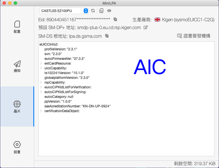Copy the SM-DS root address
This screenshot has width=219, height=168.
point(107,36)
